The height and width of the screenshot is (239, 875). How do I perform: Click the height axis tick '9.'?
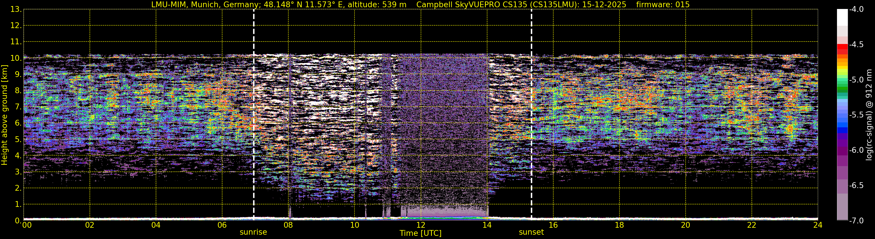18,74
